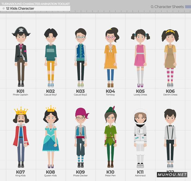Select the K11 Astronaut character

click(x=140, y=138)
